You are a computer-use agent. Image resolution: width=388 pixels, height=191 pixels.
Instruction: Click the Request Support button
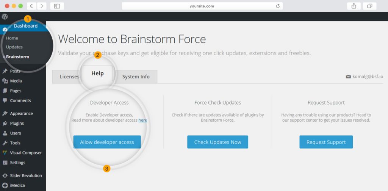(x=326, y=142)
